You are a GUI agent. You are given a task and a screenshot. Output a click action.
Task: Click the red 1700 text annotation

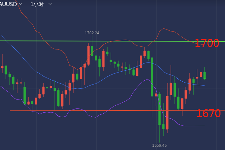207,43
